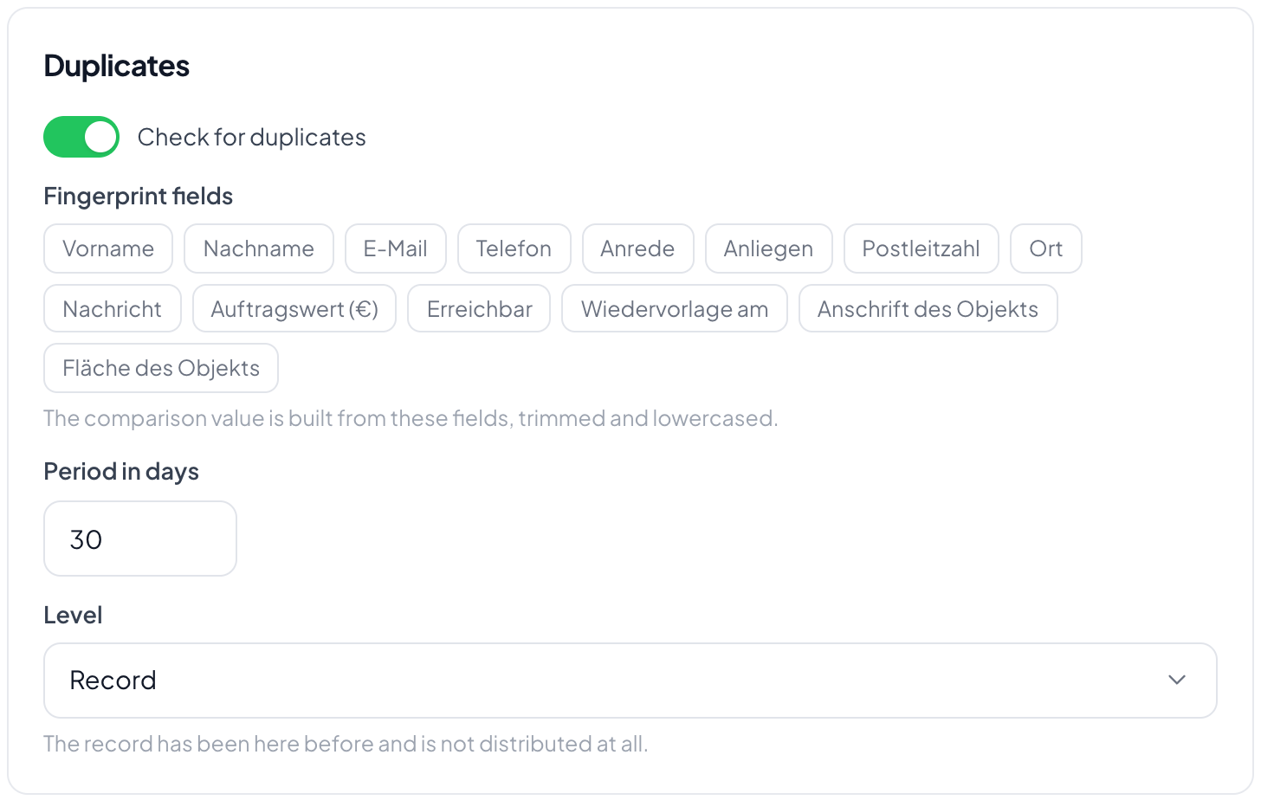
Task: Open the Level dropdown showing Record
Action: point(630,681)
